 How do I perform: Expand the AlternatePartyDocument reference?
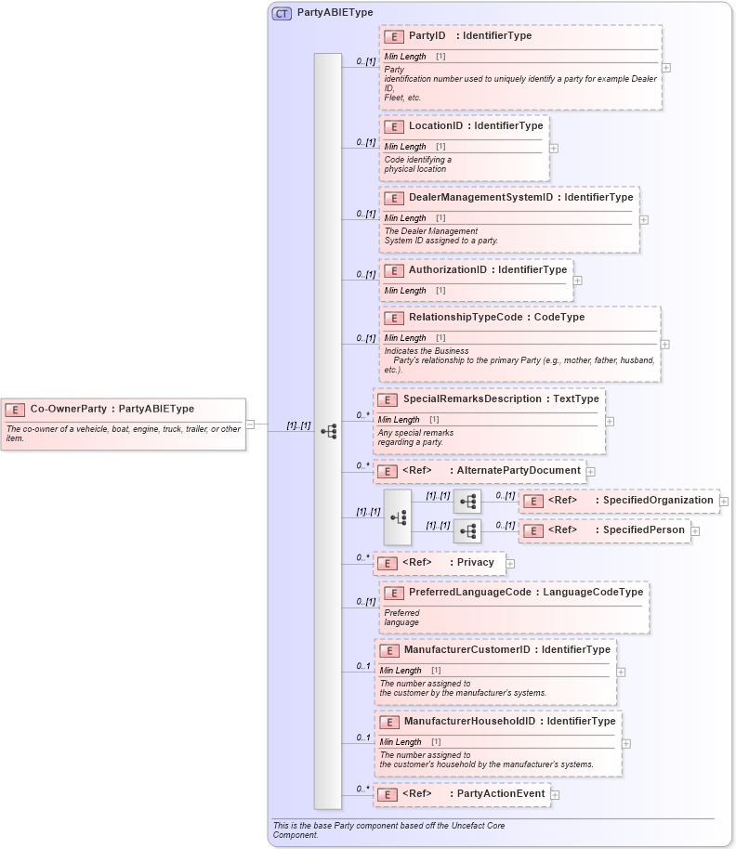coord(590,472)
